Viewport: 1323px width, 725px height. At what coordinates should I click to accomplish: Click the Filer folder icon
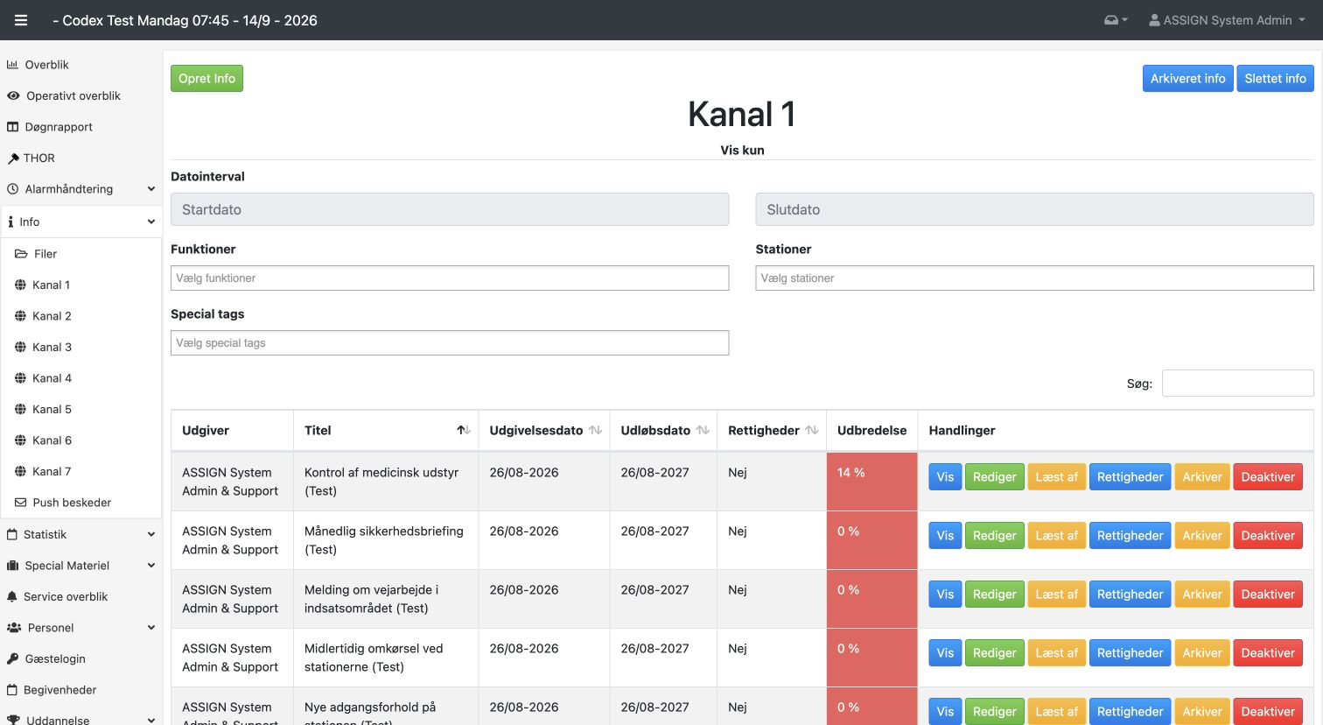21,254
